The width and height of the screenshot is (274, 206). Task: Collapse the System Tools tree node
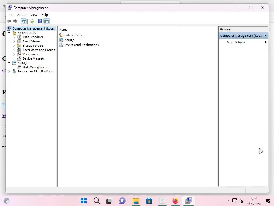click(x=9, y=33)
